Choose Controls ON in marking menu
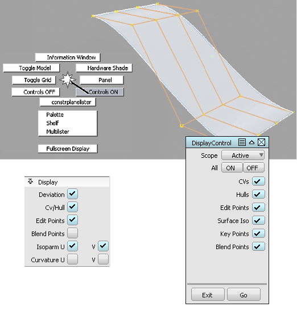 coord(100,92)
